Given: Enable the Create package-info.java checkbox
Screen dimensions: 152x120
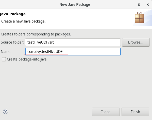Looking at the screenshot, I should 4,59.
